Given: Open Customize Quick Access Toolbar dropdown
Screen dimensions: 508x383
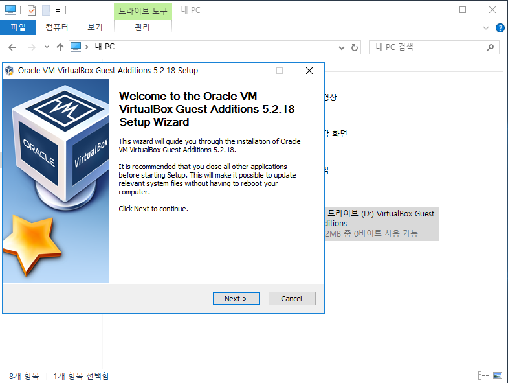Looking at the screenshot, I should [x=58, y=11].
